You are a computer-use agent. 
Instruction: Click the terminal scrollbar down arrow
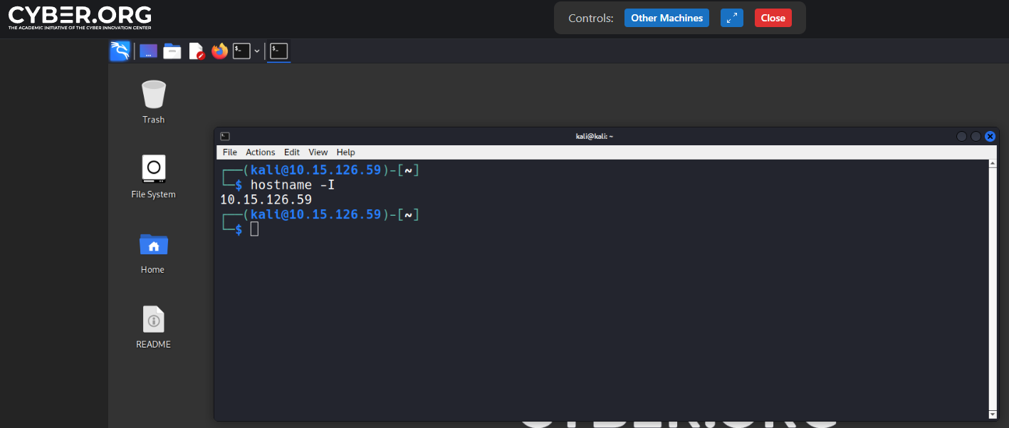[x=993, y=414]
